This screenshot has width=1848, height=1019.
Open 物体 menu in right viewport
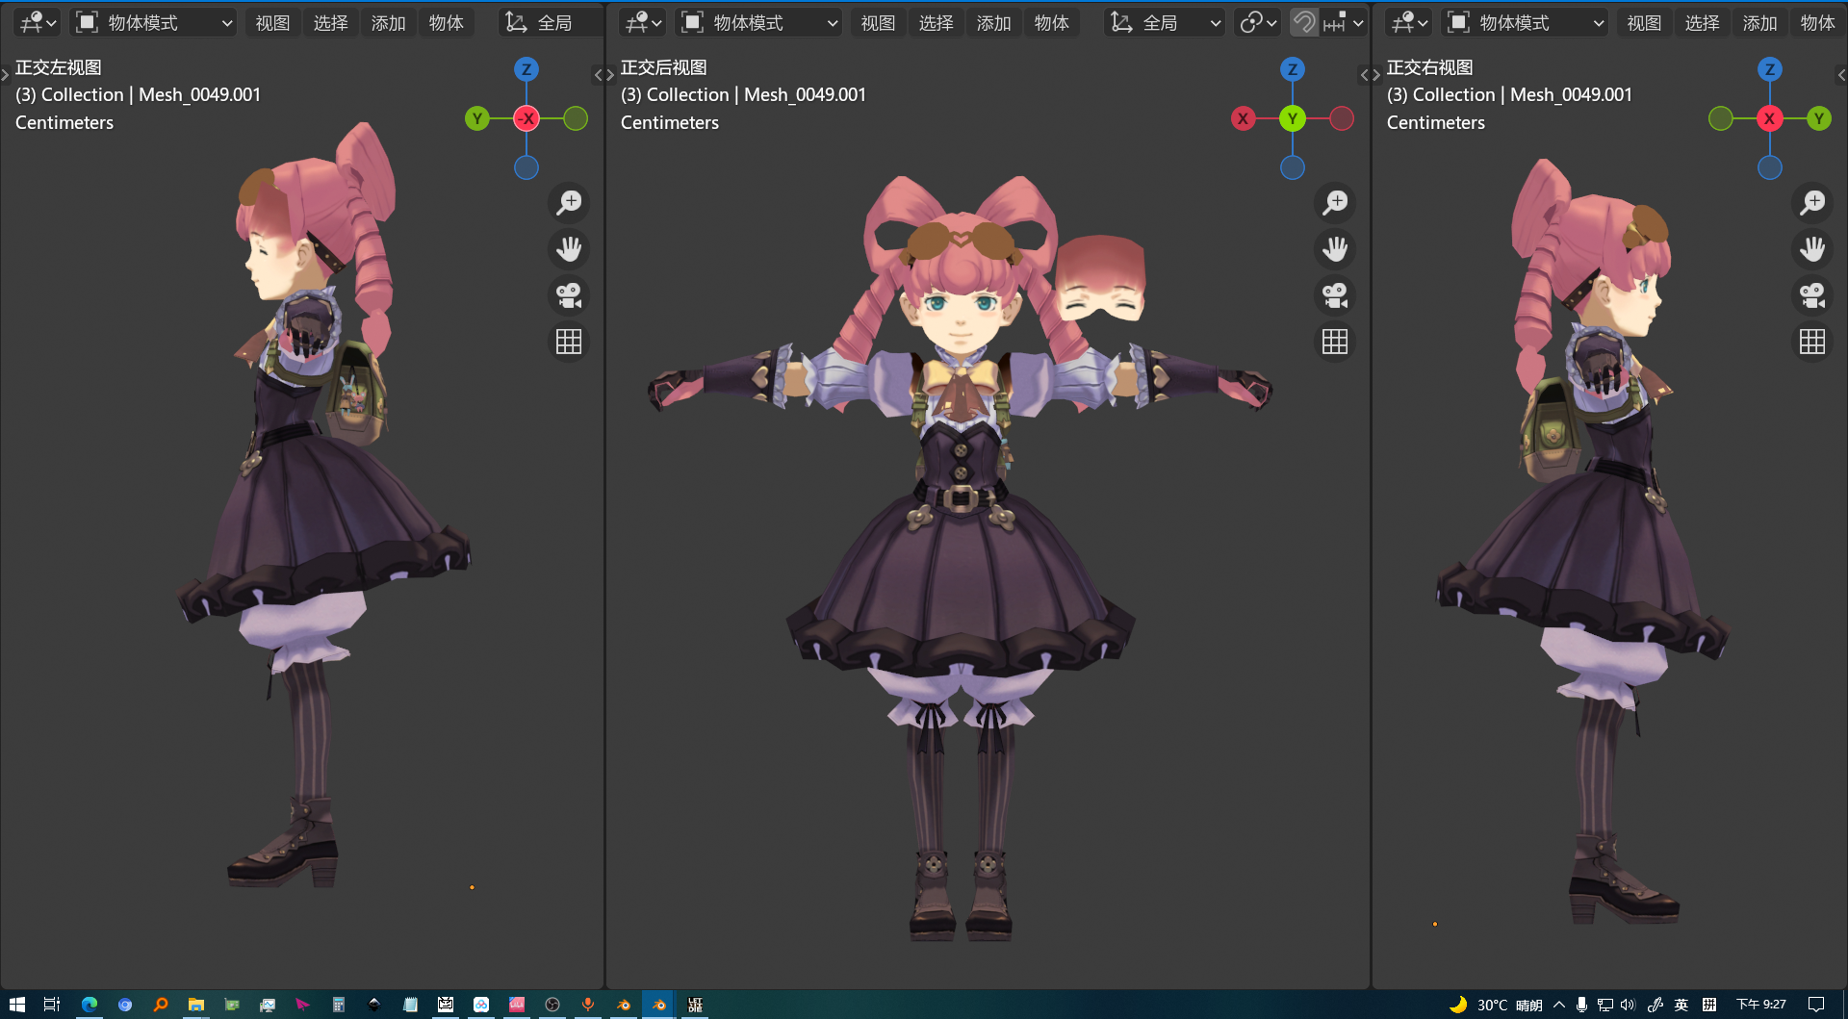point(1817,22)
